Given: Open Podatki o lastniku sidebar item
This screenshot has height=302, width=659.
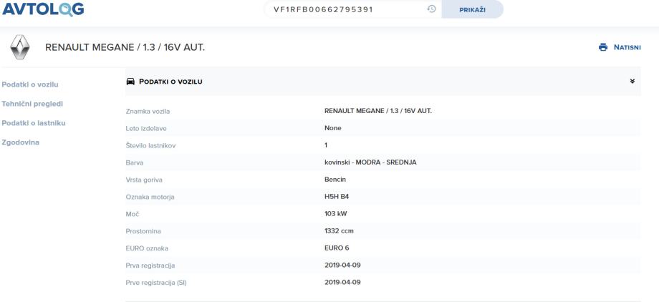Looking at the screenshot, I should [34, 123].
